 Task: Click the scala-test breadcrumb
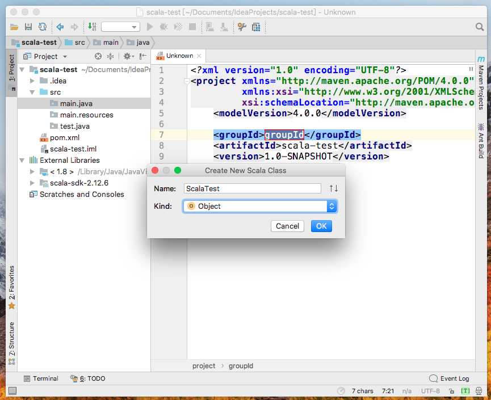34,42
